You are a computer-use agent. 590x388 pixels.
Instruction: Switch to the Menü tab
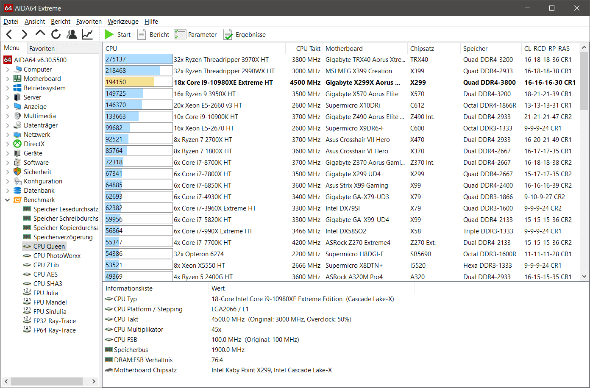coord(12,48)
